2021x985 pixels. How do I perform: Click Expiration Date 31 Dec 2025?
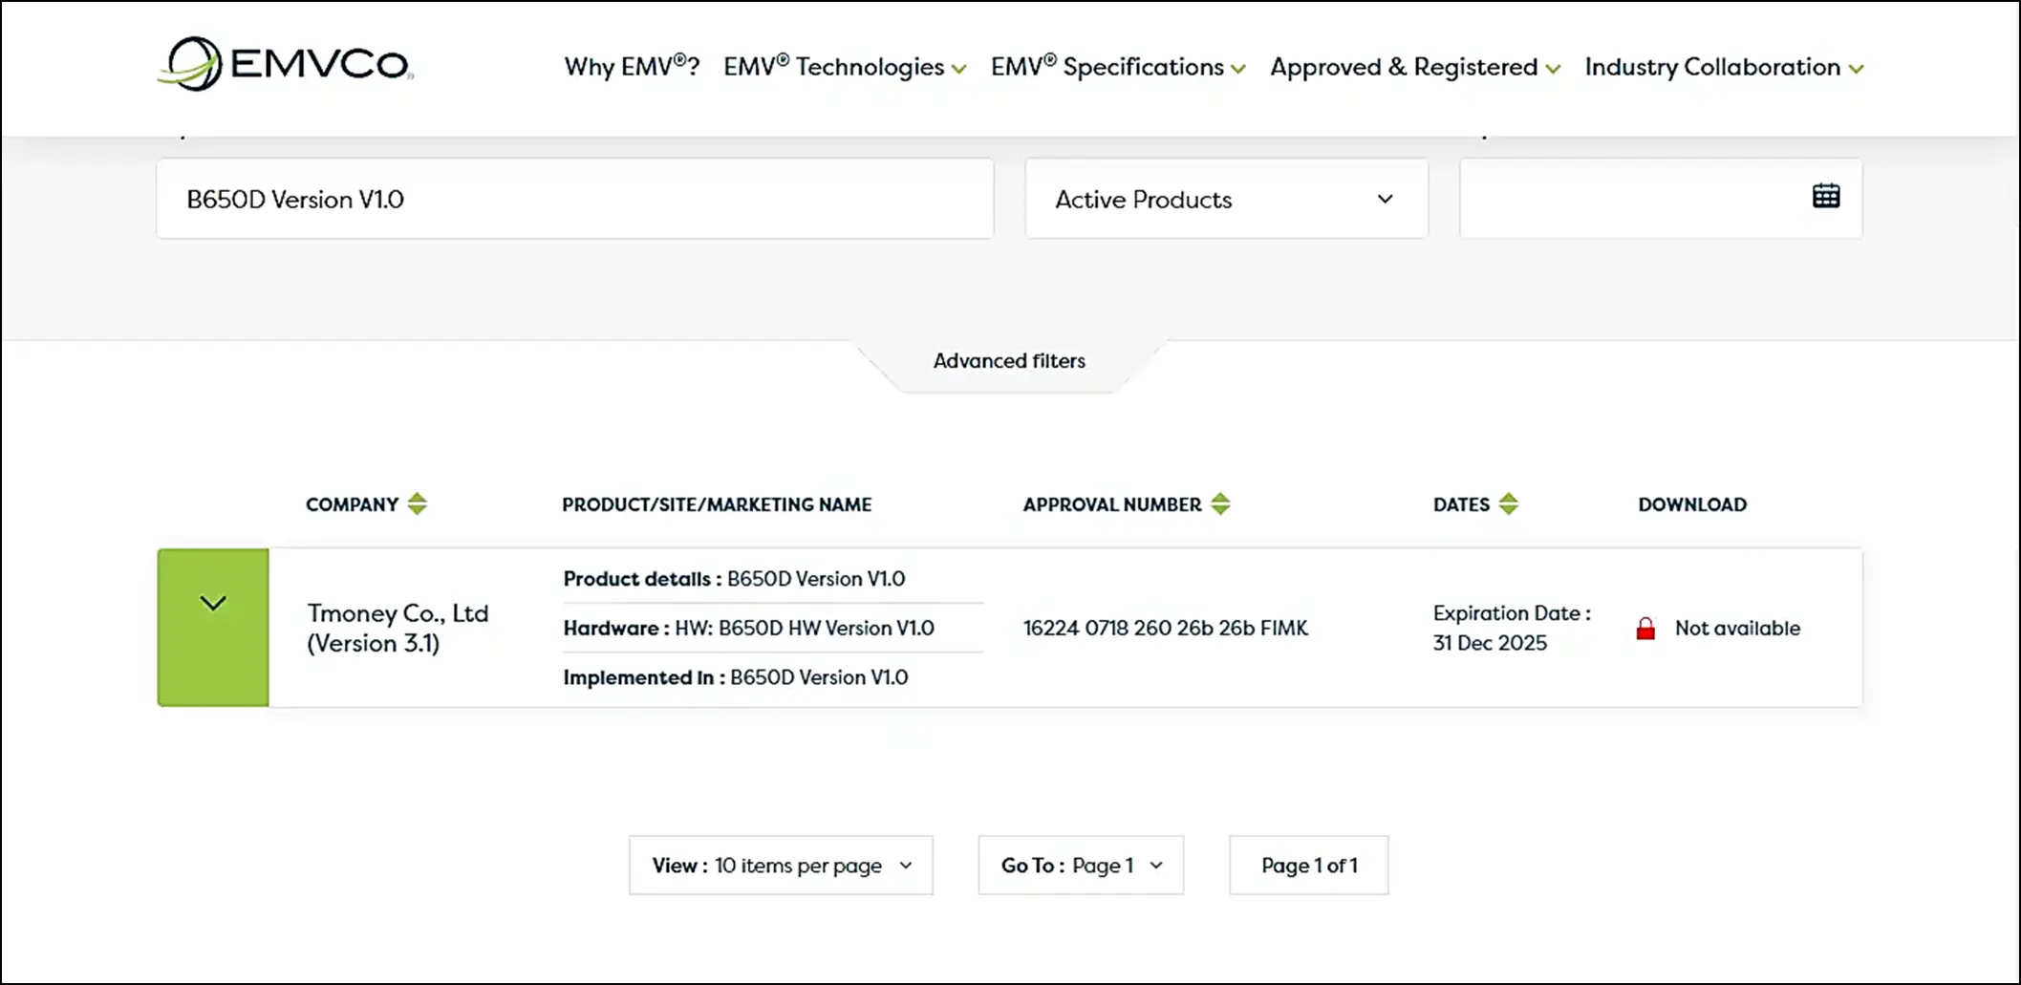tap(1512, 628)
